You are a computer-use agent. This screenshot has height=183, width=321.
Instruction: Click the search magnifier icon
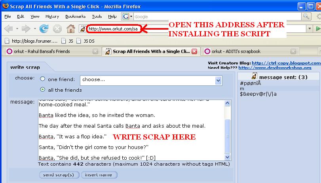coord(306,16)
